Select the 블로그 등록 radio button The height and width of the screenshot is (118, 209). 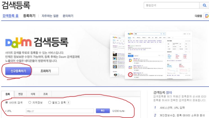tap(50, 103)
